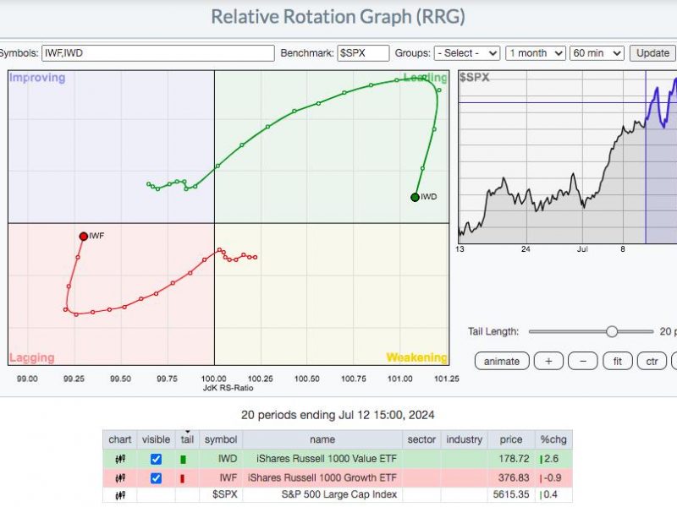
Task: Click iShares Russell 1000 Growth ETF name
Action: 322,477
